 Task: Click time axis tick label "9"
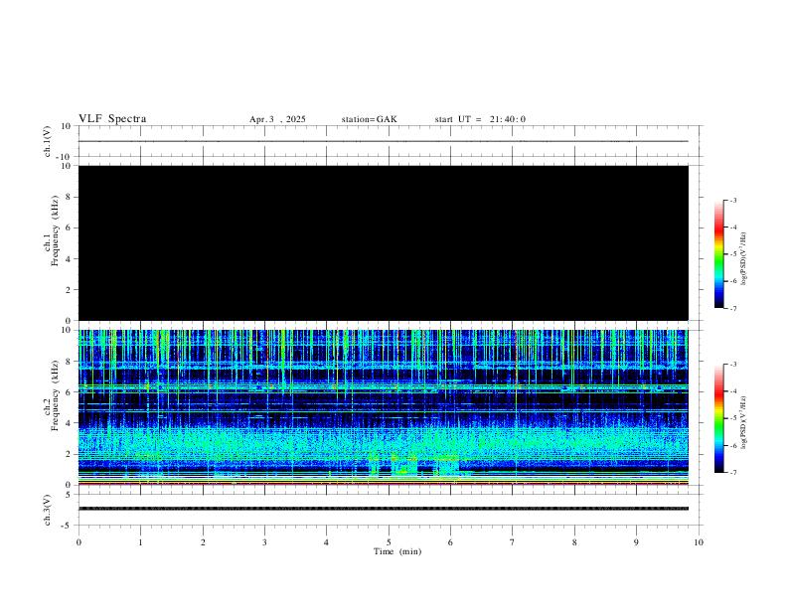pos(636,542)
